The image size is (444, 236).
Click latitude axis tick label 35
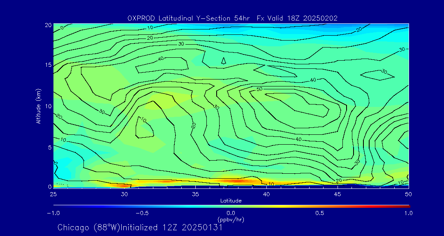click(x=195, y=194)
